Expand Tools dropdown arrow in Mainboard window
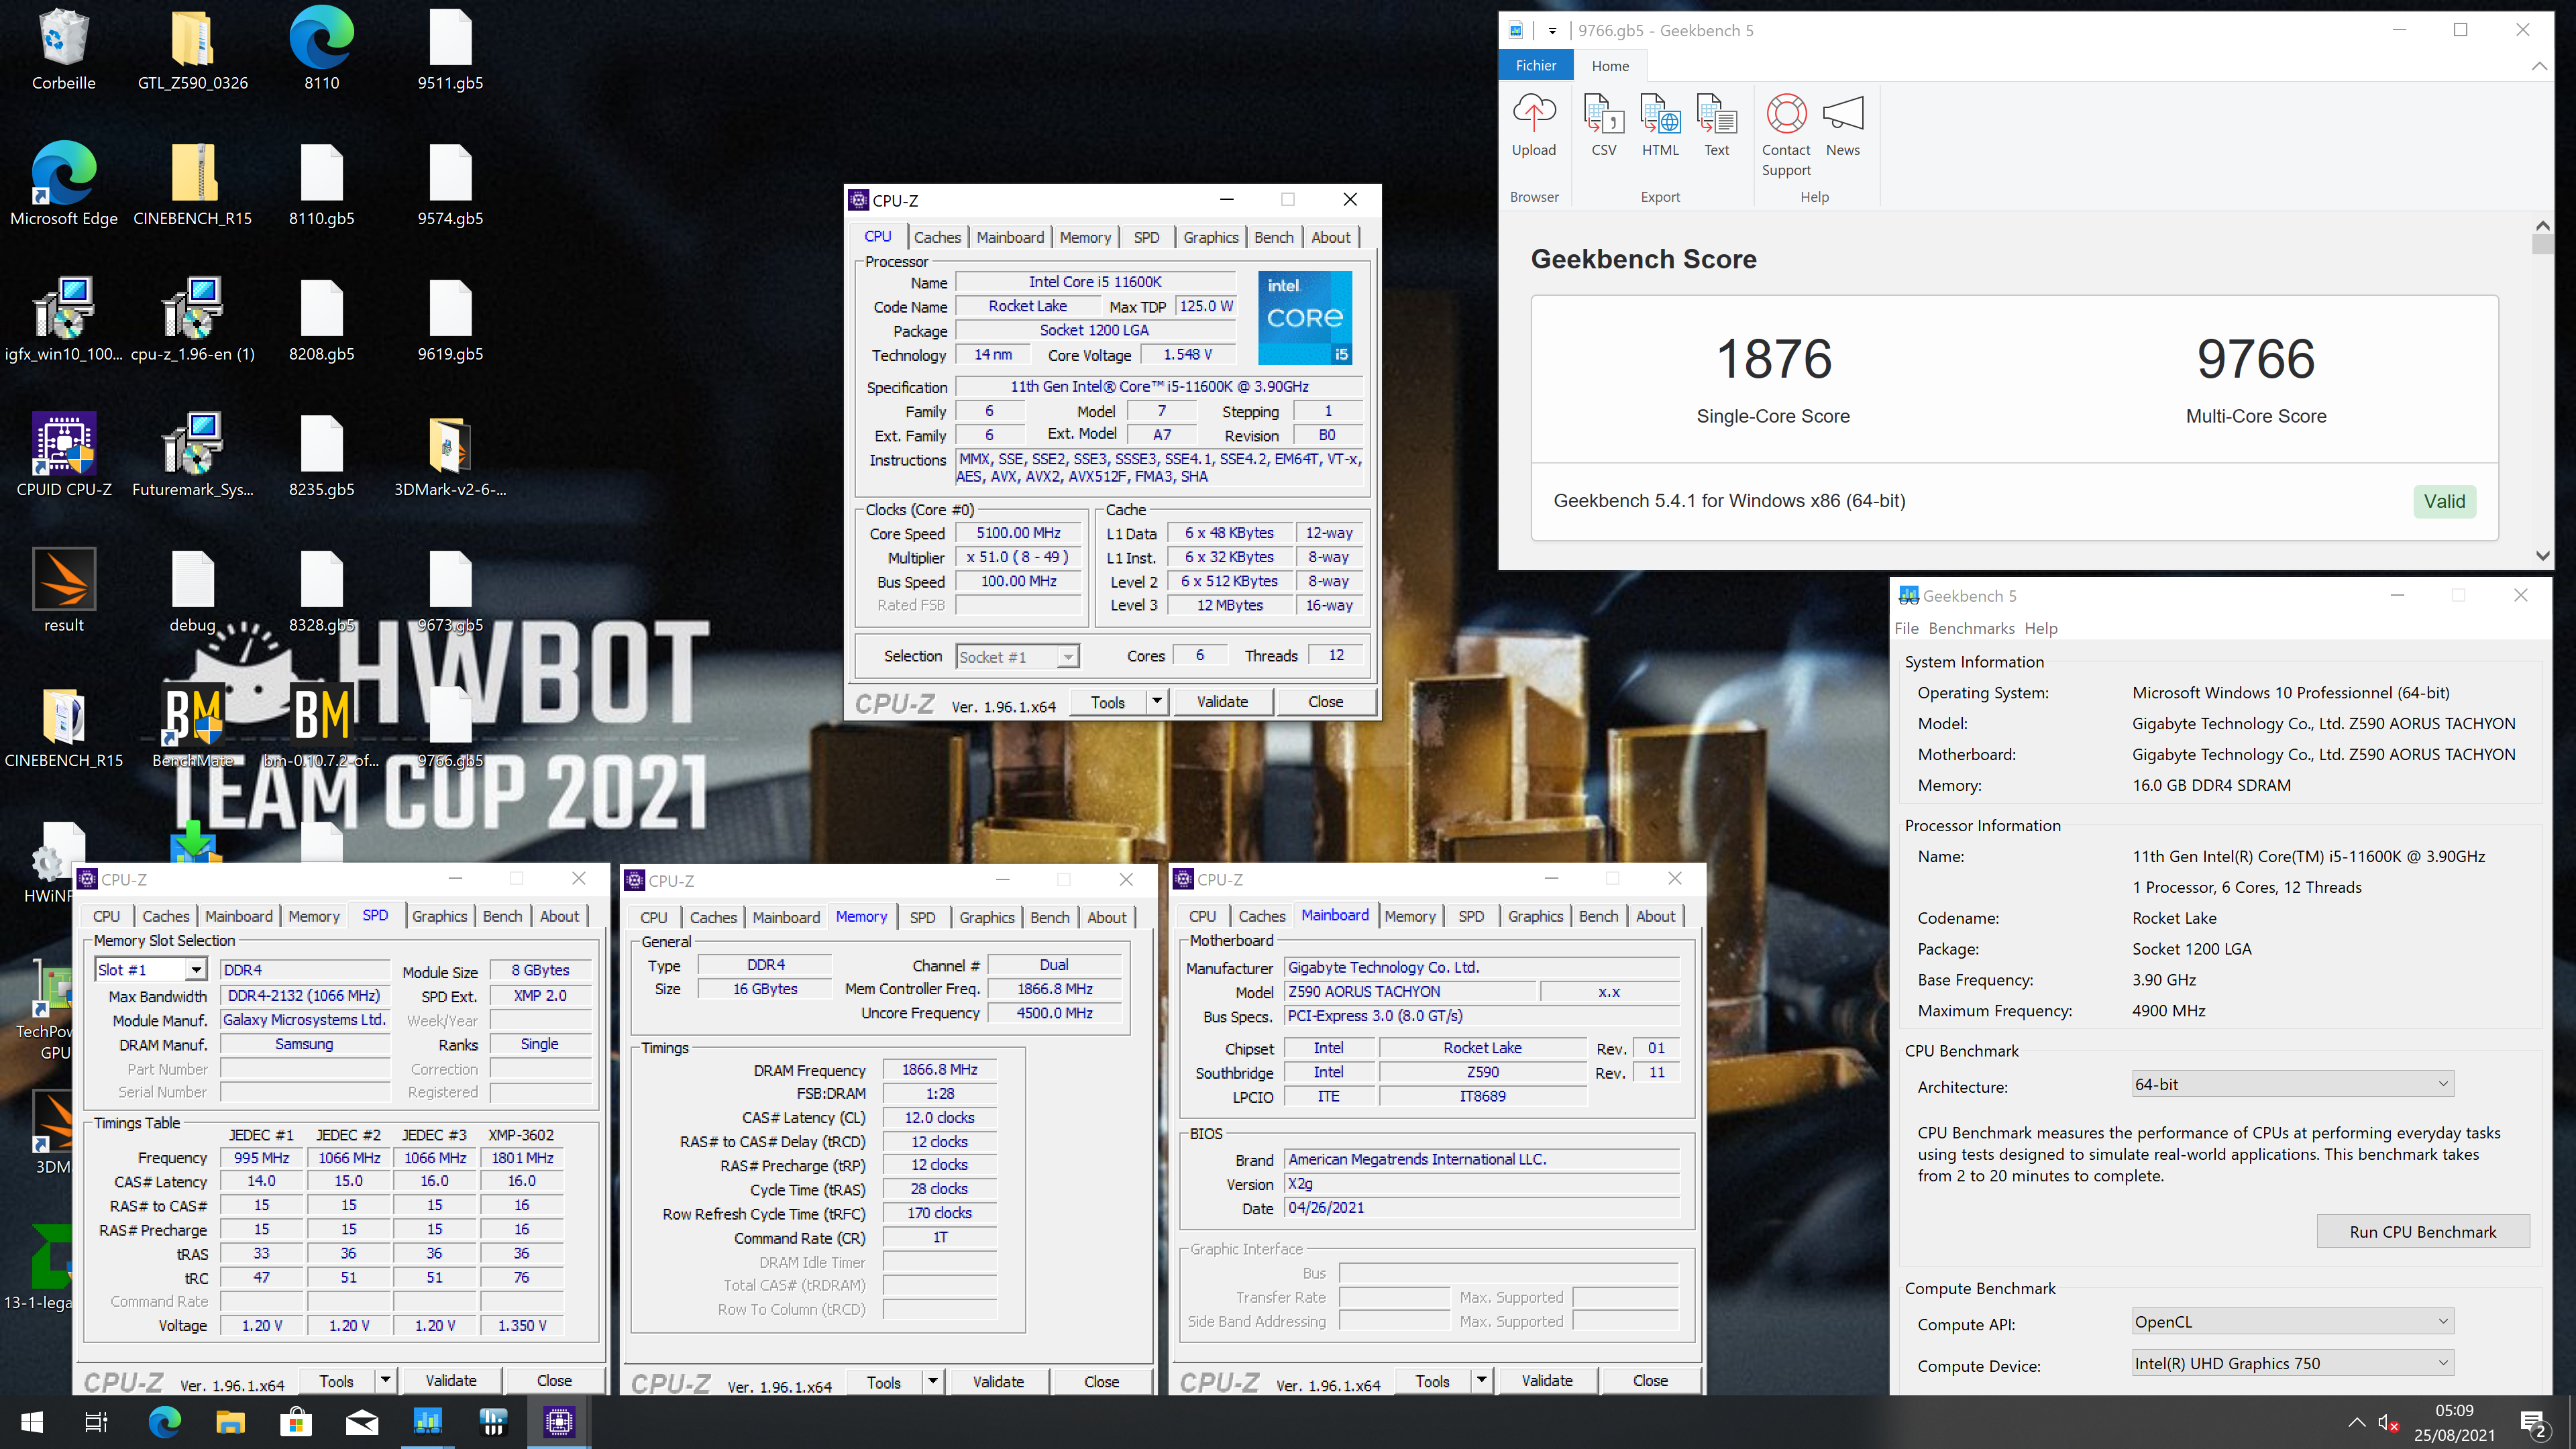Viewport: 2576px width, 1449px height. (x=1481, y=1380)
